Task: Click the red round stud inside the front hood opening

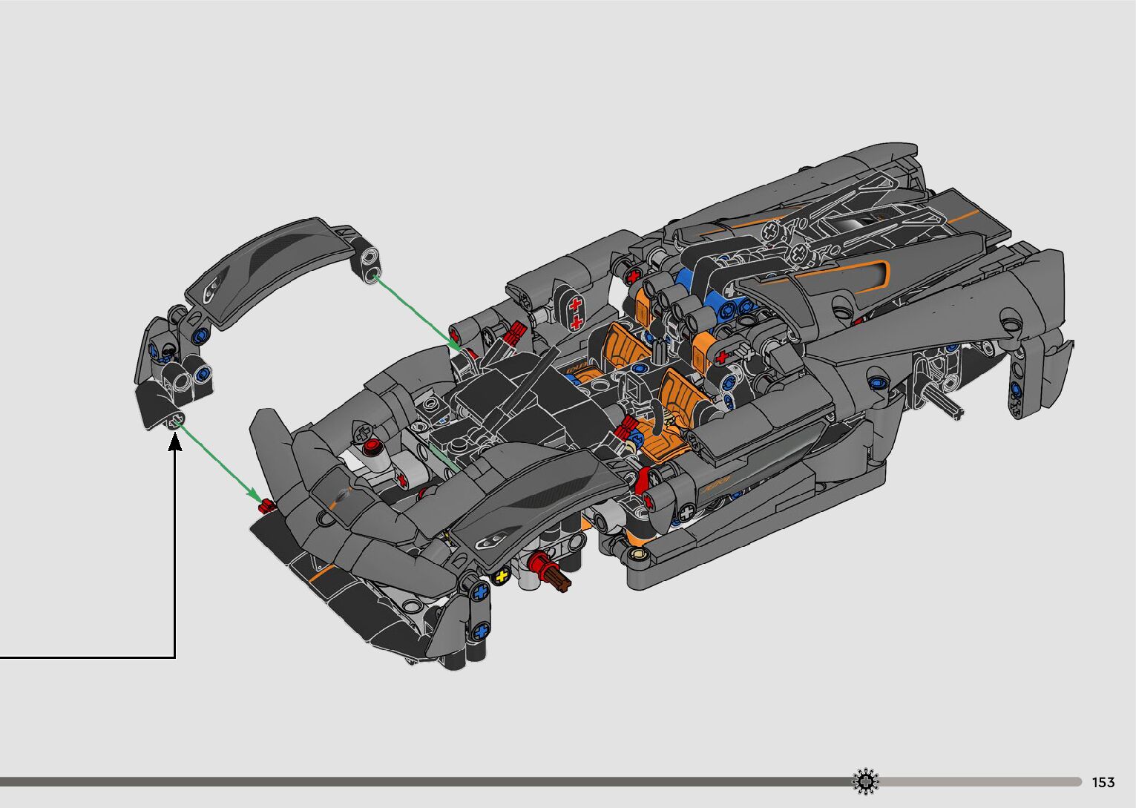Action: pos(371,447)
